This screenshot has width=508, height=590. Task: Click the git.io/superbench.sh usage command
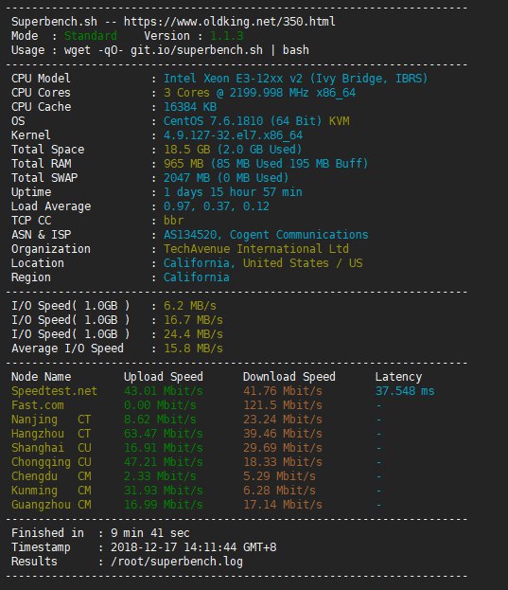197,50
